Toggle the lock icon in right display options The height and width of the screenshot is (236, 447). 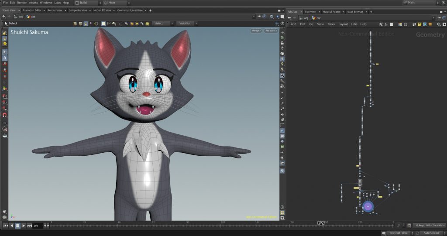(x=282, y=43)
